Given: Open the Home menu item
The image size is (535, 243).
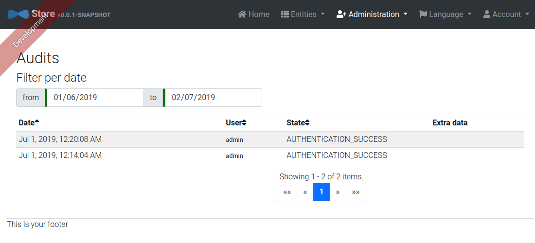Looking at the screenshot, I should click(x=253, y=14).
